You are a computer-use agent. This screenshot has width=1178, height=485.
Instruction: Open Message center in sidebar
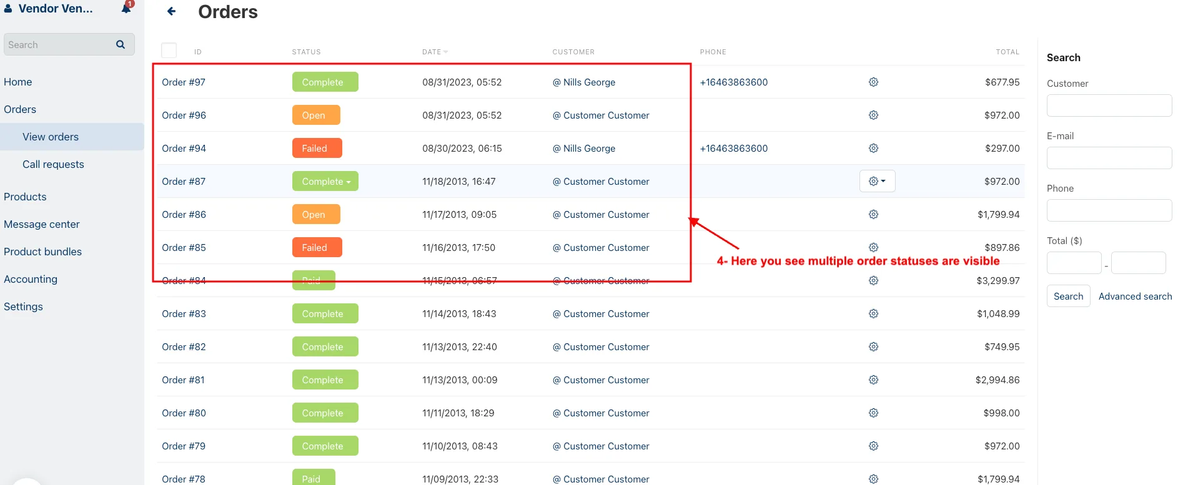point(42,224)
